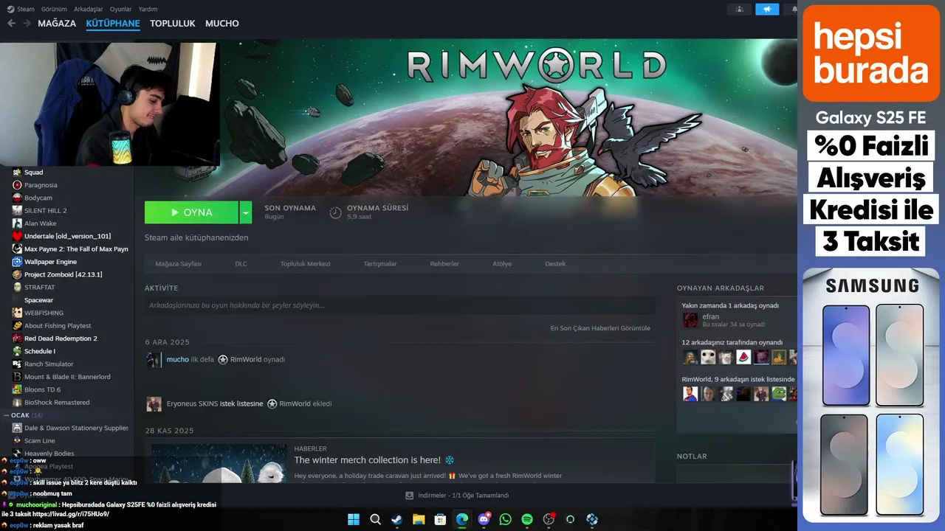The width and height of the screenshot is (945, 531).
Task: Click SILENT HILL 2 icon in sidebar
Action: [x=17, y=210]
